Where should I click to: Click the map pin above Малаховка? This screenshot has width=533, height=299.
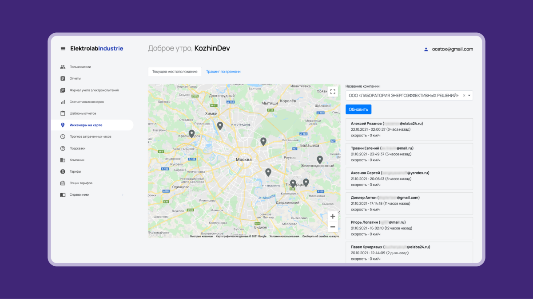(x=306, y=183)
